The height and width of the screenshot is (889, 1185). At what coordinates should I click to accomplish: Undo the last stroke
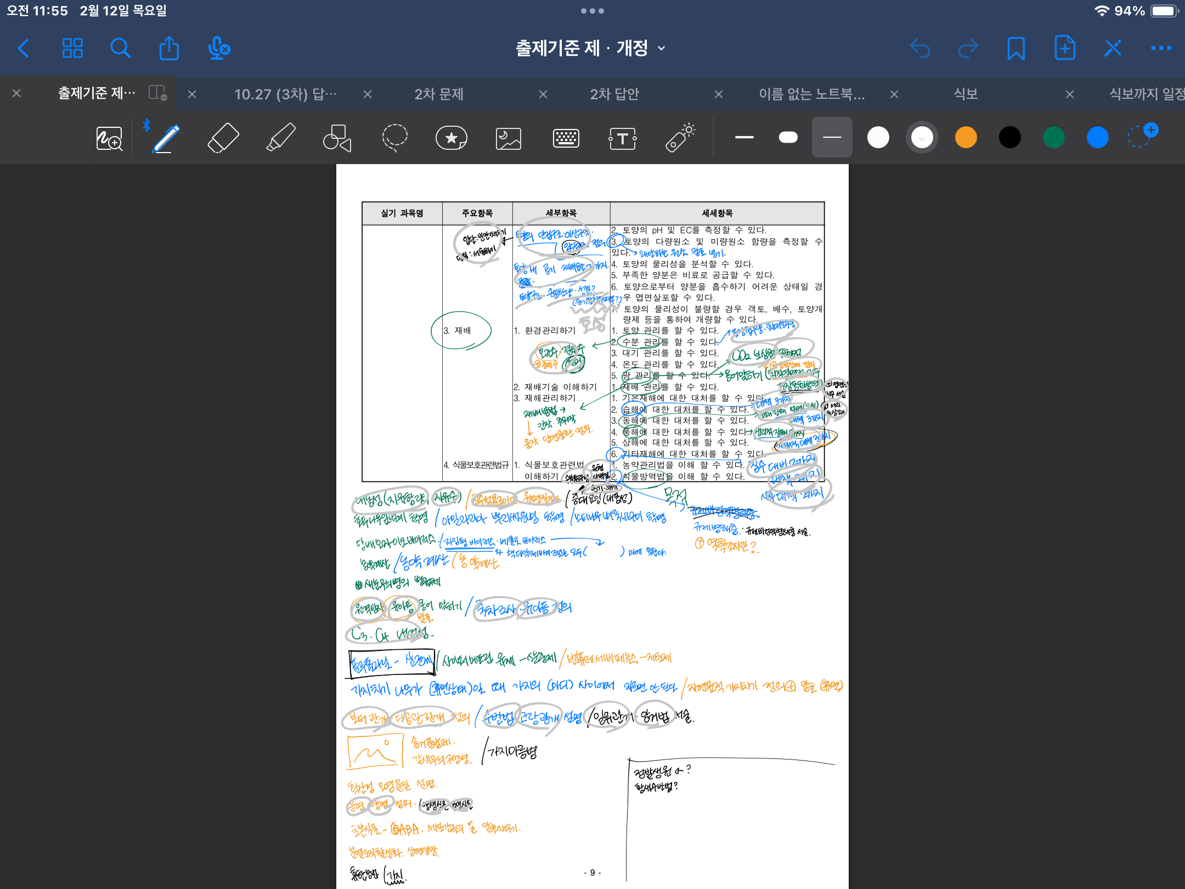[920, 48]
